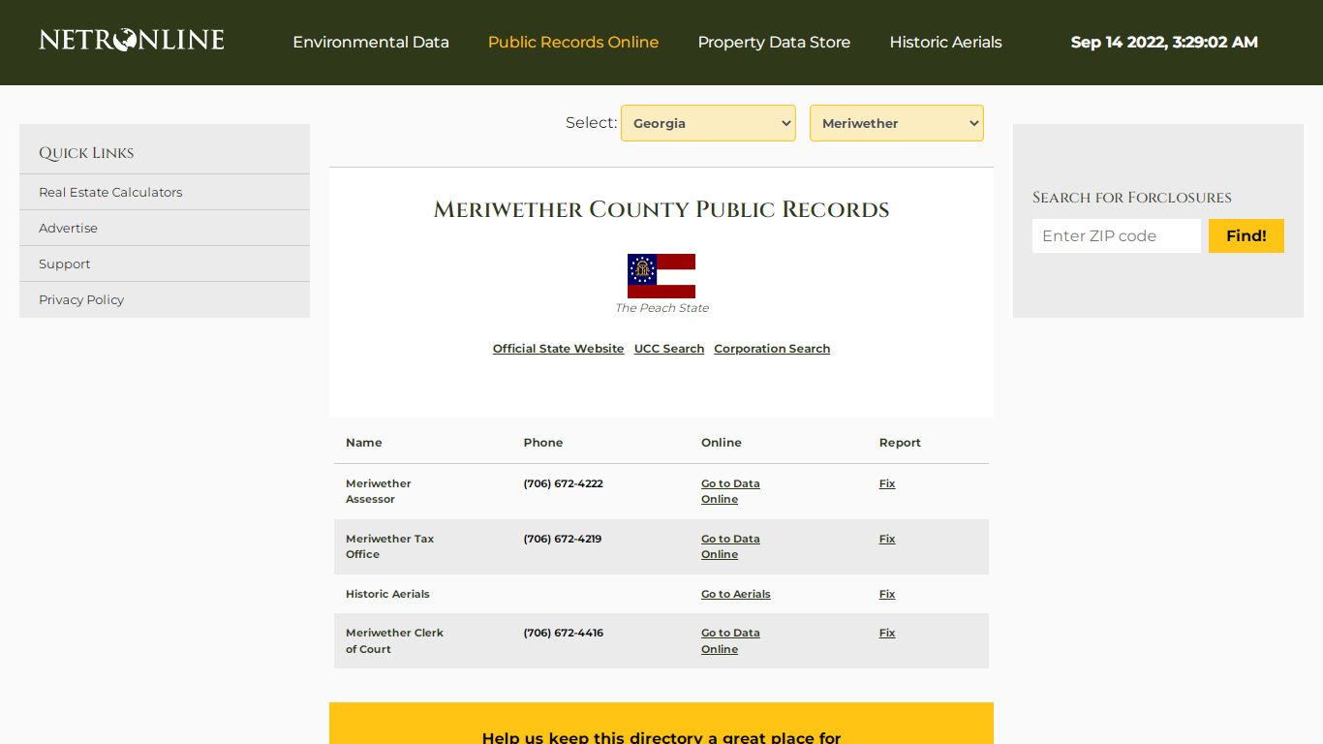
Task: Click The Peach State caption
Action: click(x=661, y=308)
